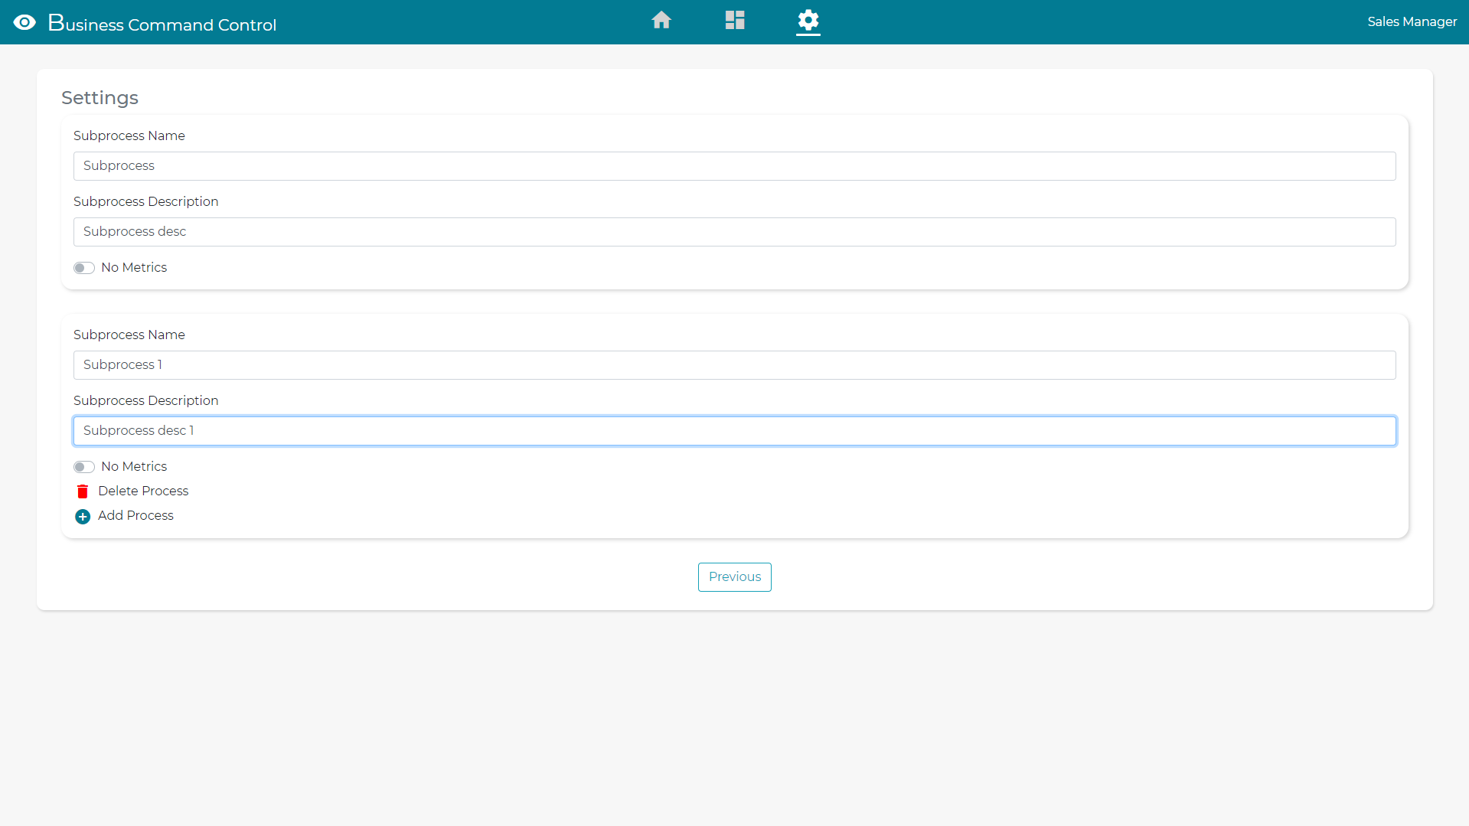
Task: Enable No Metrics switch for Subprocess 1
Action: [84, 467]
